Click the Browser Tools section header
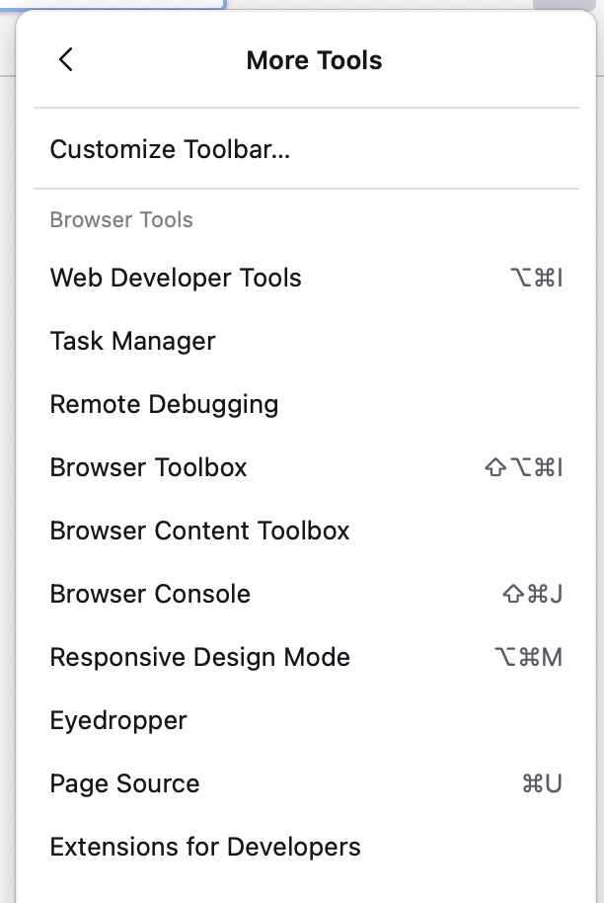 pos(121,219)
